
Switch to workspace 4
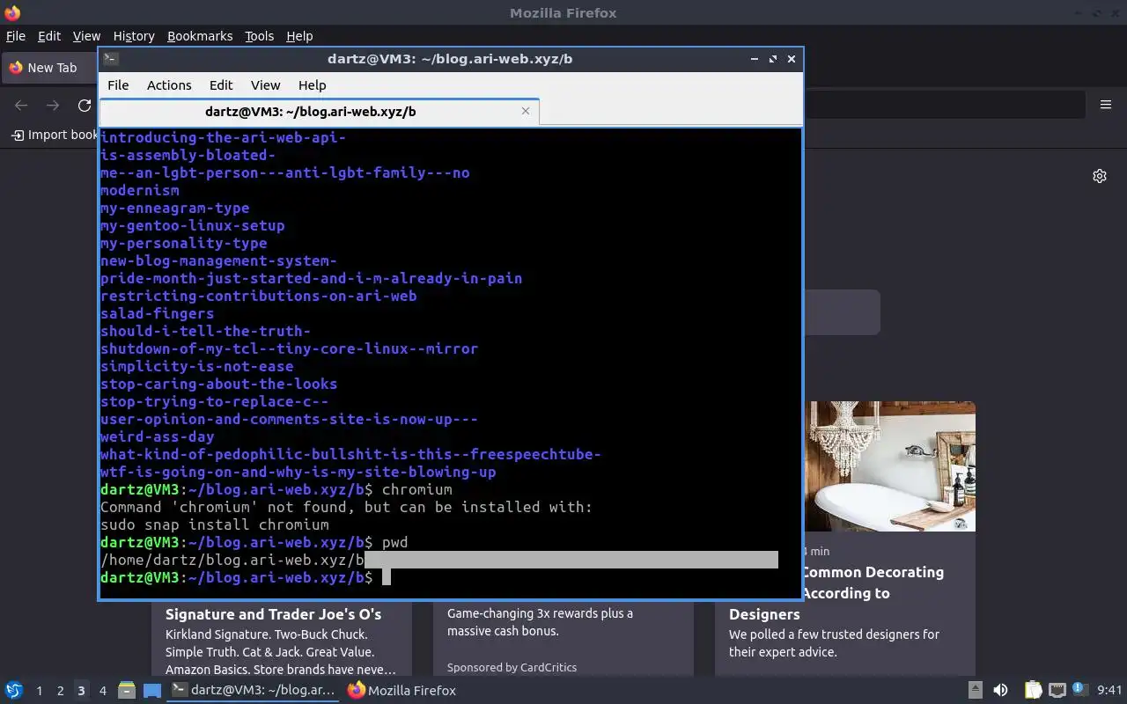pos(102,691)
